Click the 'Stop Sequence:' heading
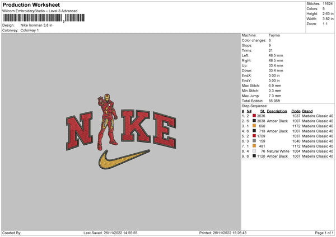This screenshot has width=336, height=237. pos(255,106)
